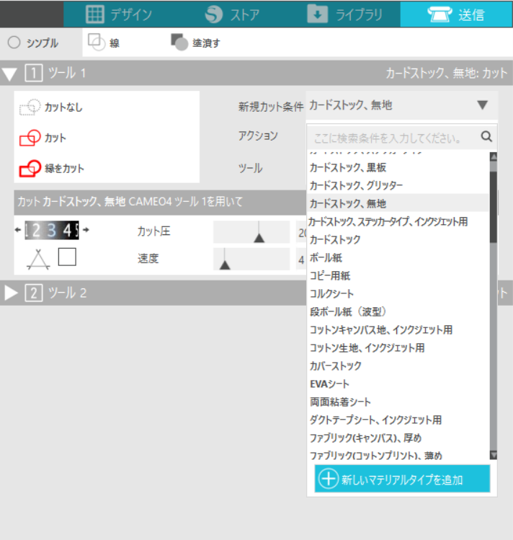Click the 線 overlapping shapes icon
This screenshot has width=513, height=540.
[96, 43]
